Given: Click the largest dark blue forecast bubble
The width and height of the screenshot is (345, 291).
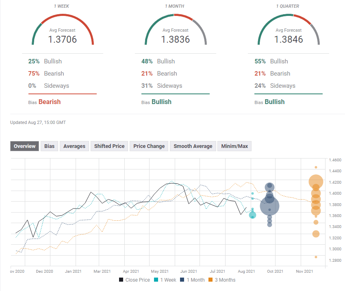Looking at the screenshot, I should [269, 206].
